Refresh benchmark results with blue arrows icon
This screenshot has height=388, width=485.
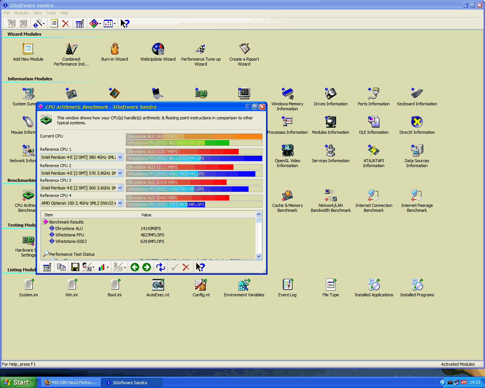coord(161,268)
